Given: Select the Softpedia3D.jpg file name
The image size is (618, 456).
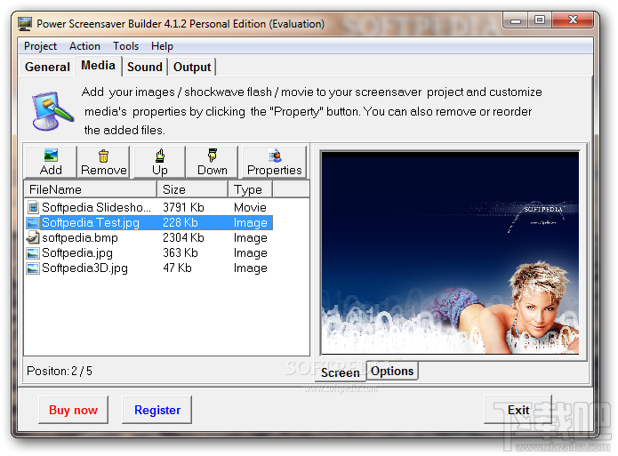Looking at the screenshot, I should click(84, 268).
